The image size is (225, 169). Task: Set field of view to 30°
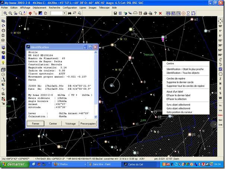[220, 45]
